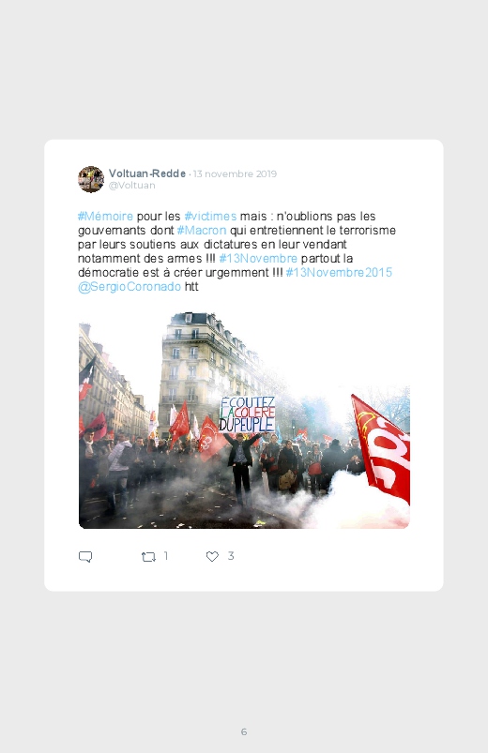488x753 pixels.
Task: Open the #13Novembre2015 hashtag
Action: [x=339, y=272]
